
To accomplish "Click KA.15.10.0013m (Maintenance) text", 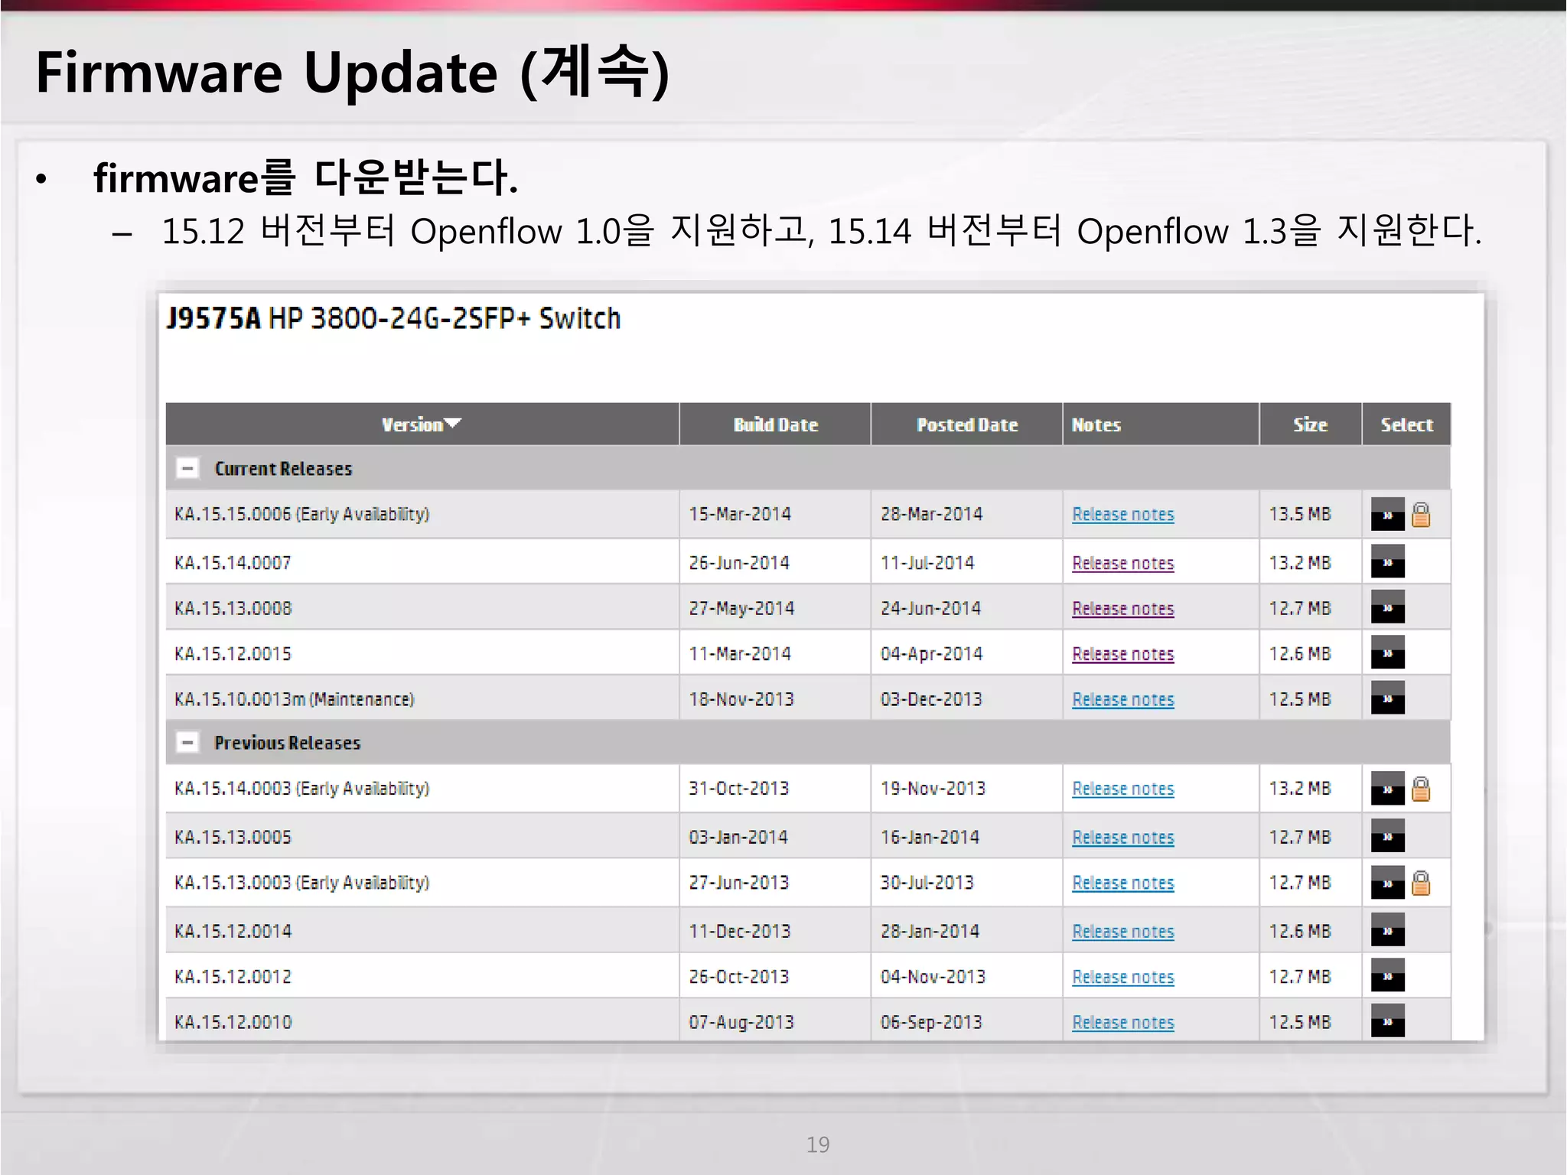I will pyautogui.click(x=294, y=699).
